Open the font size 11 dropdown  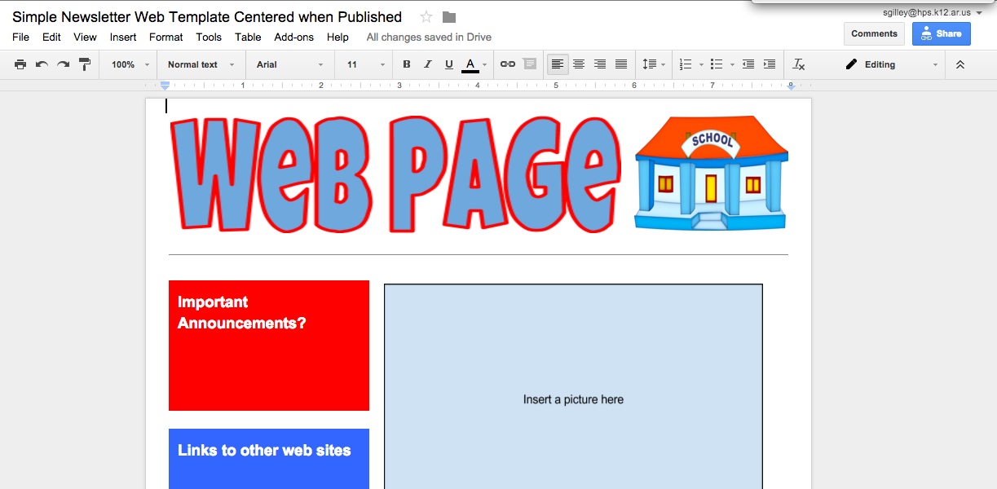click(x=365, y=64)
